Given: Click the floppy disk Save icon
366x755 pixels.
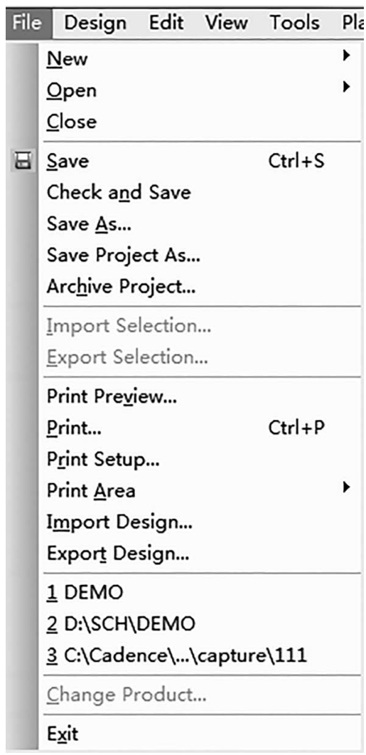Looking at the screenshot, I should (21, 162).
